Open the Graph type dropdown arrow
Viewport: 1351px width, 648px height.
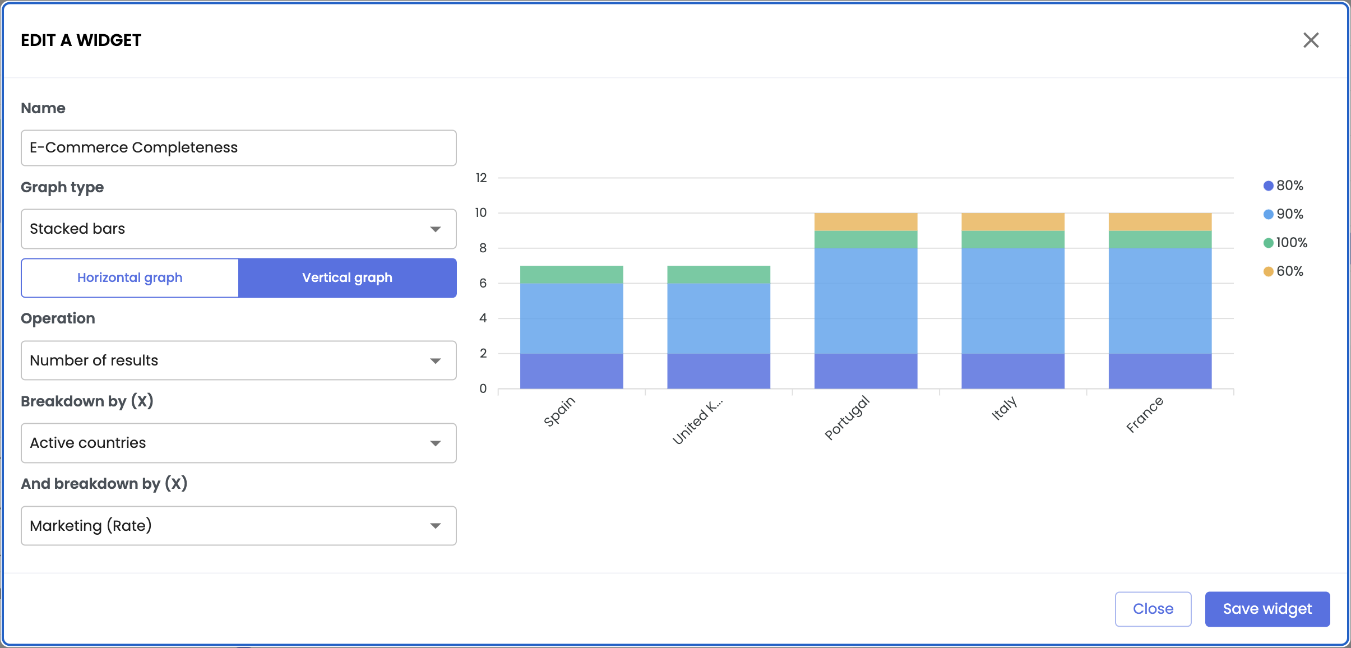point(435,229)
